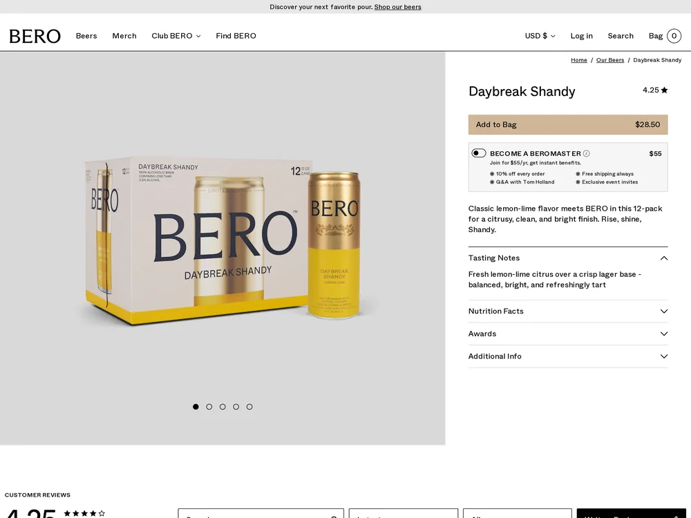Viewport: 691px width, 518px height.
Task: Click the $55 membership price
Action: [x=655, y=153]
